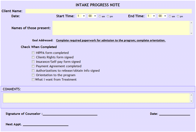Open End Time minutes dropdown
Image resolution: width=196 pixels, height=132 pixels.
point(162,16)
